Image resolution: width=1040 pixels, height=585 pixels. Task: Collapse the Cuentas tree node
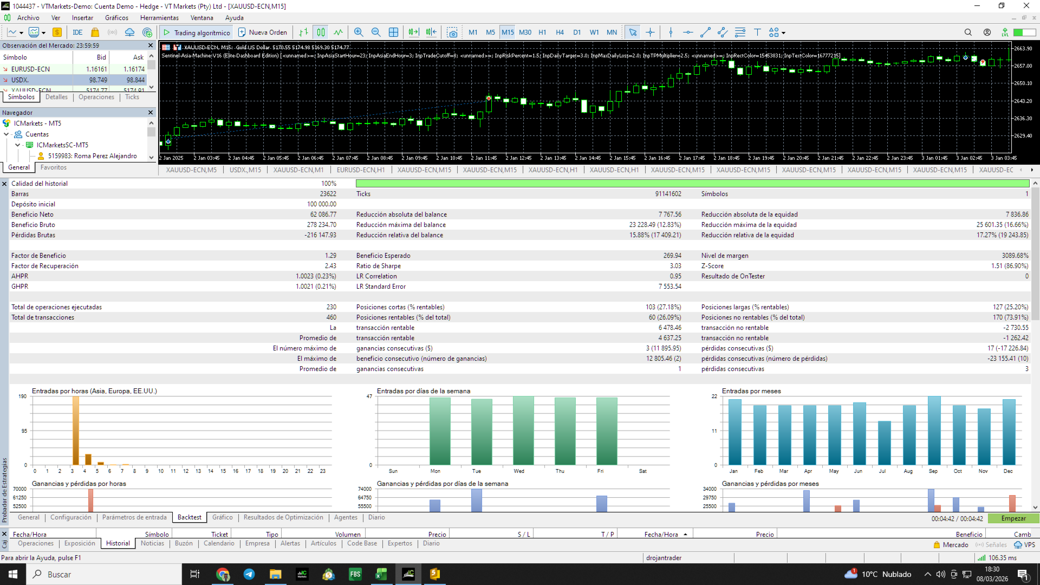(6, 134)
